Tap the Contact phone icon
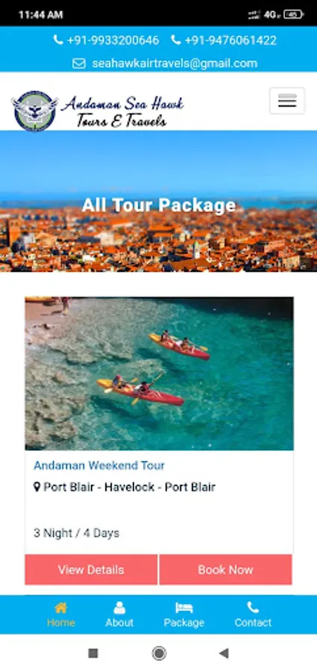 [253, 607]
